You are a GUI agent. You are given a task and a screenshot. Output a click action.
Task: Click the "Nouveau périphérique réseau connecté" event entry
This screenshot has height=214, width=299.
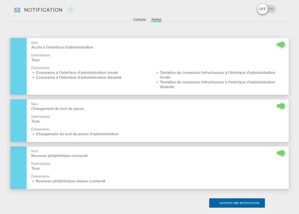[70, 181]
